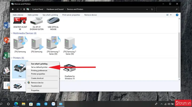Open Microsoft Store from the taskbar
The height and width of the screenshot is (107, 192).
(x=31, y=104)
